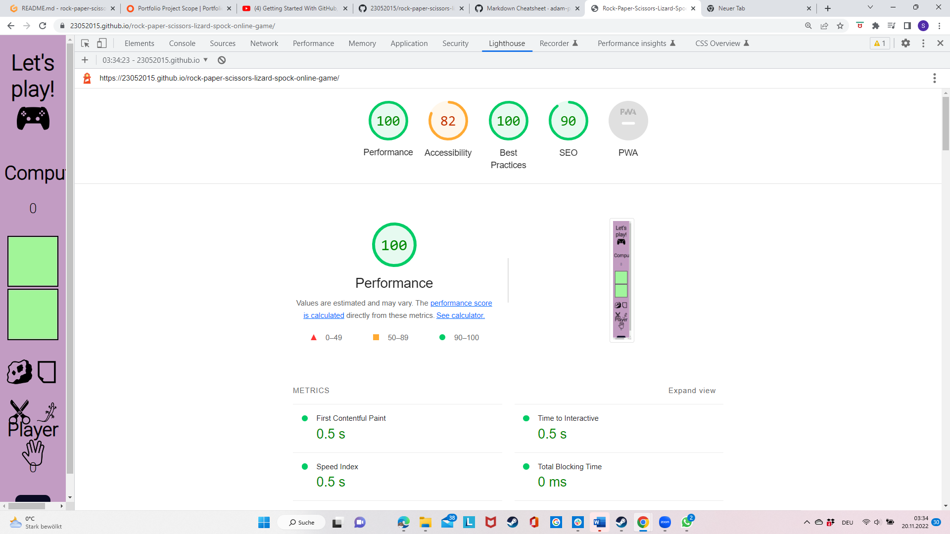Click the clear all reports icon

pyautogui.click(x=222, y=60)
